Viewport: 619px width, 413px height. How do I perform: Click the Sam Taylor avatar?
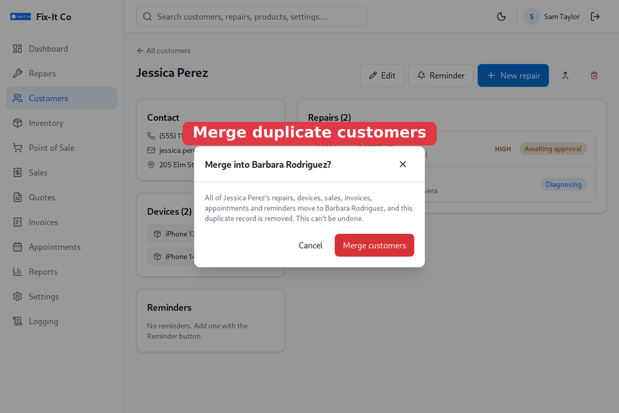coord(532,16)
